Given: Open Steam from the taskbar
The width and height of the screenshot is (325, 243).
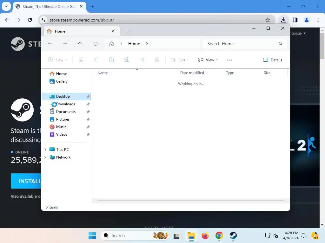Looking at the screenshot, I should pos(233,235).
